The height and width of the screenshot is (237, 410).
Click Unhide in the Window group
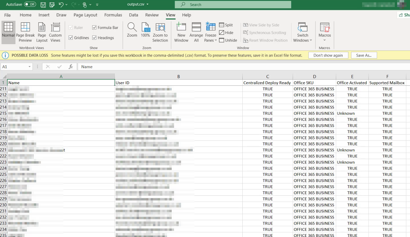[228, 40]
